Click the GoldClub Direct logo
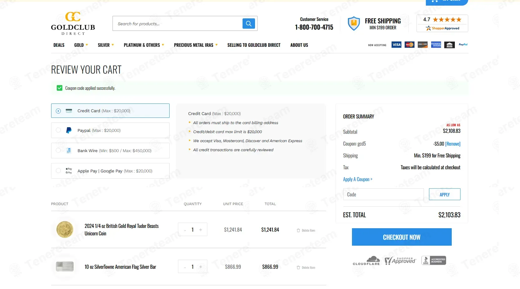Image resolution: width=520 pixels, height=289 pixels. coord(73,23)
